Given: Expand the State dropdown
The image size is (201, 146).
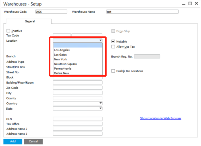Looking at the screenshot, I should (x=100, y=108).
